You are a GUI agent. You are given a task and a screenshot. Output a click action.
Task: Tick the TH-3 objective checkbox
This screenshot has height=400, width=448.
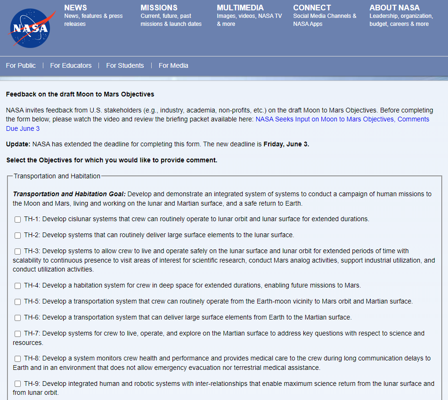point(17,251)
